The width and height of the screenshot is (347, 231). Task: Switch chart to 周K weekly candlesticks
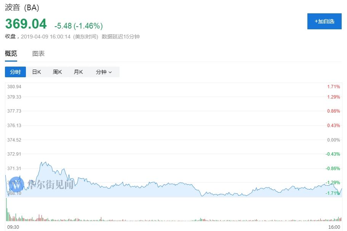point(57,72)
